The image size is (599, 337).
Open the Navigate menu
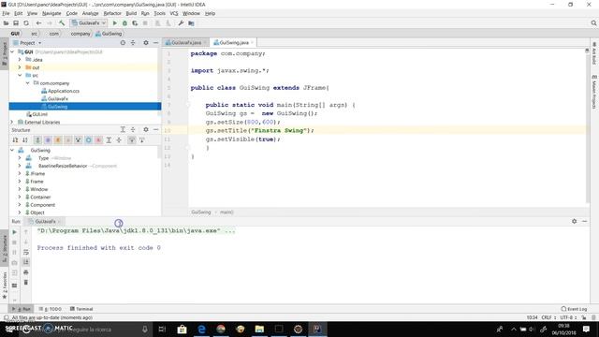point(51,13)
